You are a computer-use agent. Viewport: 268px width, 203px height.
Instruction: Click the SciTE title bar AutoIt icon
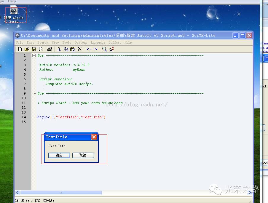point(17,35)
